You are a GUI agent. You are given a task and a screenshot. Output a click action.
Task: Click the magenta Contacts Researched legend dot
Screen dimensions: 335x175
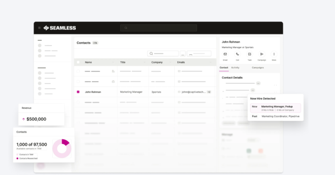(x=18, y=158)
